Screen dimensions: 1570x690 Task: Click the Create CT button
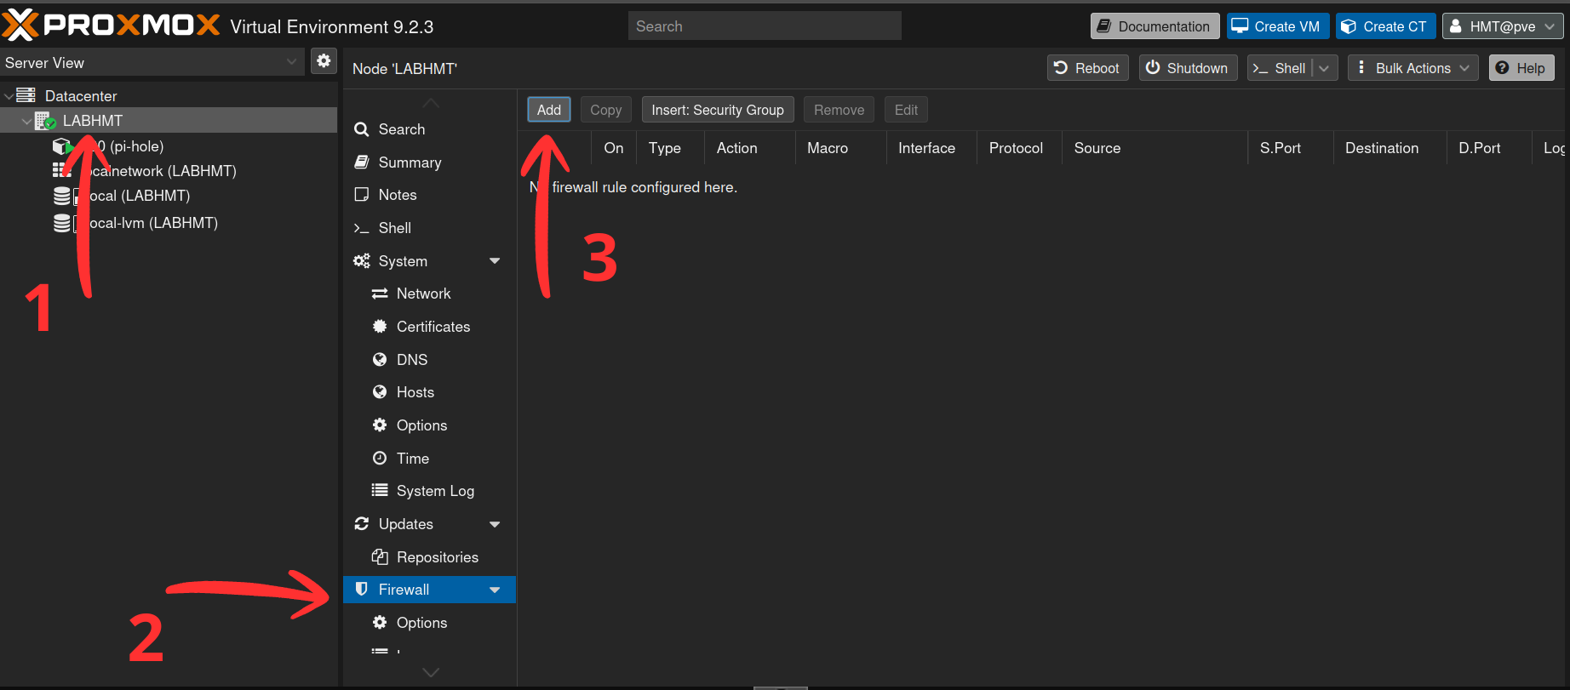pyautogui.click(x=1386, y=26)
